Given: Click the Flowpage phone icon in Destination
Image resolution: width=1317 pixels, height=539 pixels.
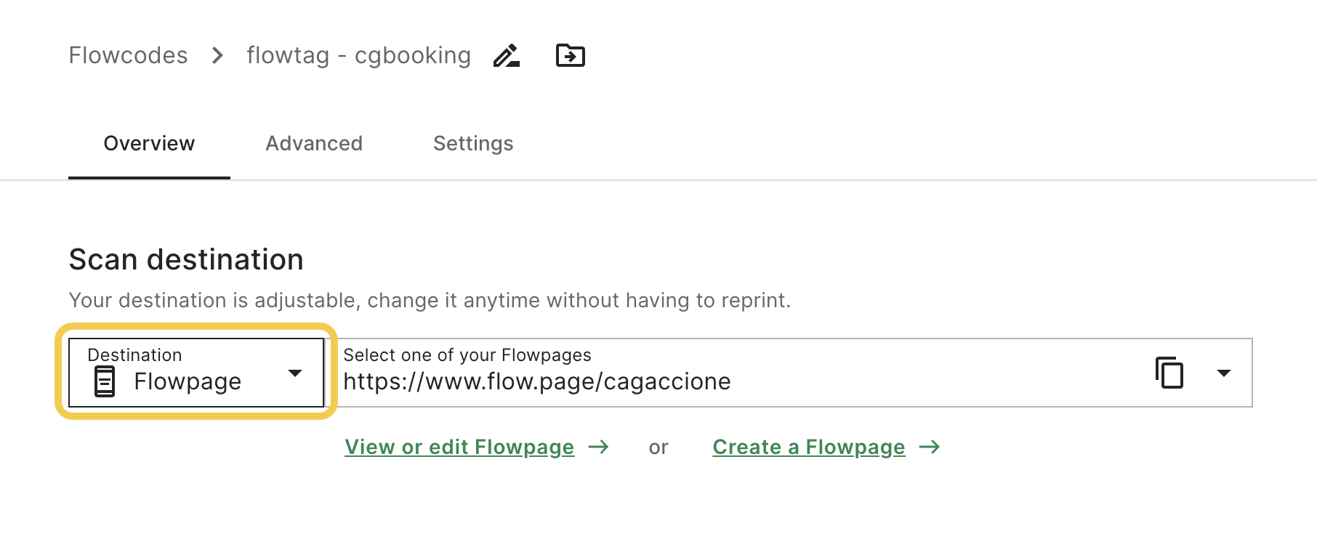Looking at the screenshot, I should [x=105, y=381].
